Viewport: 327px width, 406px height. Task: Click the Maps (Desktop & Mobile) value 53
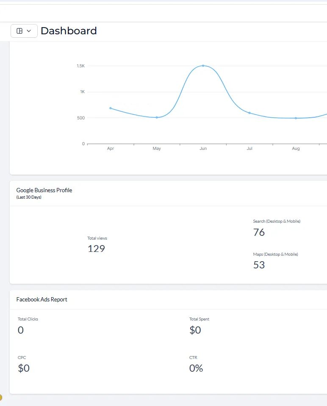pos(259,265)
